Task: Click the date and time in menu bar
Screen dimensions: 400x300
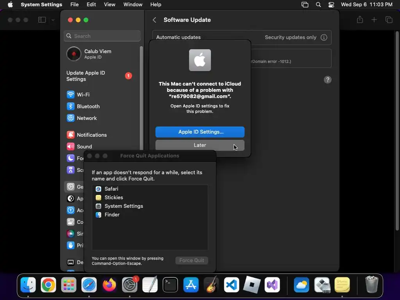Action: pyautogui.click(x=366, y=5)
